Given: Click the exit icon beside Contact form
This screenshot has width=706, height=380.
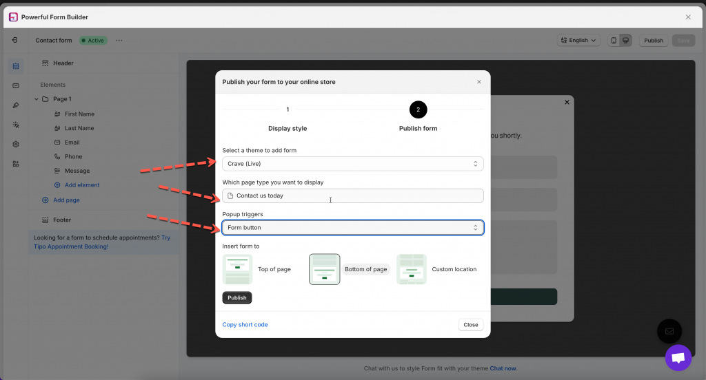Looking at the screenshot, I should (x=15, y=41).
